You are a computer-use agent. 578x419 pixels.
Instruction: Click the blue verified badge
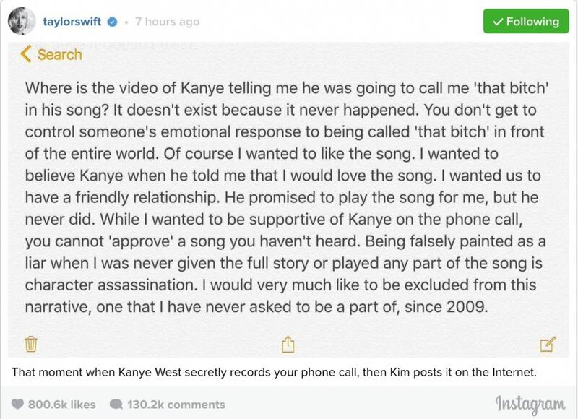(113, 22)
